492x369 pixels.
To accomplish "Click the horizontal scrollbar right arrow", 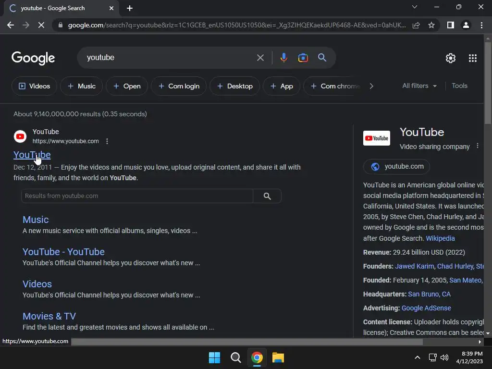I will (x=480, y=342).
